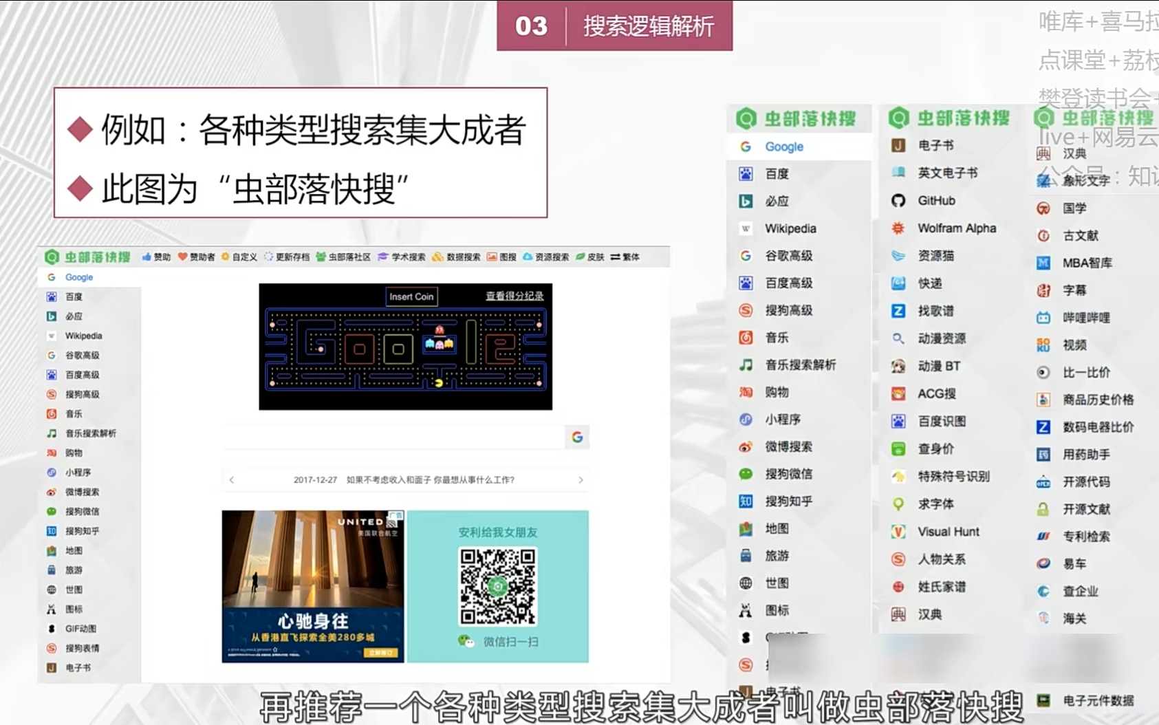Click the GitHub octocat icon

coord(898,201)
